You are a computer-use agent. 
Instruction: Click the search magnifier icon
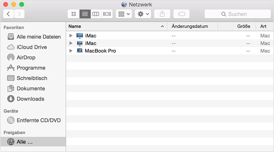coord(224,14)
